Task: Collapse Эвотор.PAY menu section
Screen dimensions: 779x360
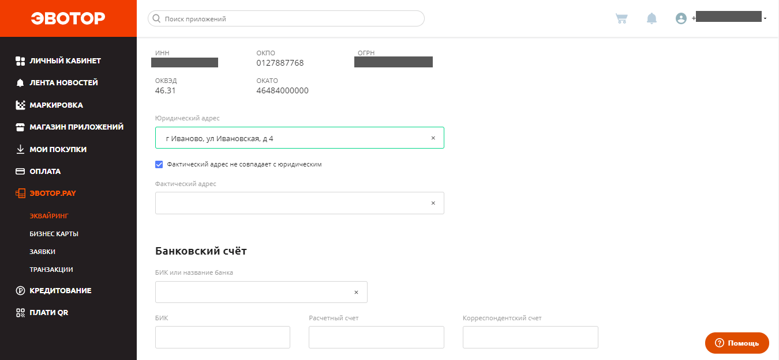Action: pos(53,194)
